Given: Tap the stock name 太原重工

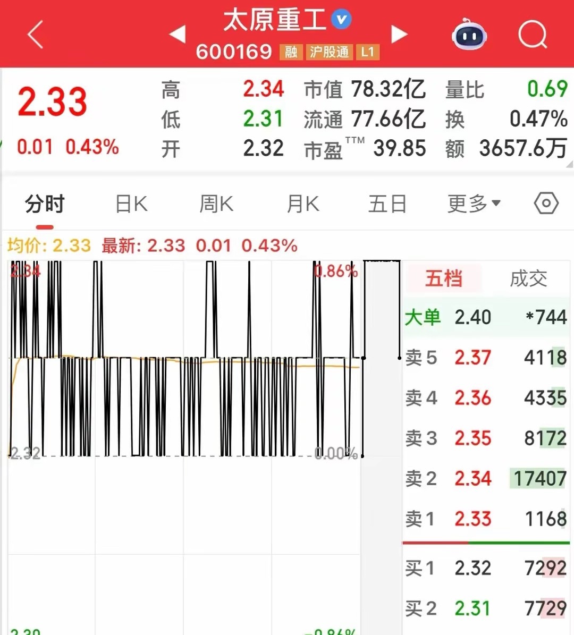Looking at the screenshot, I should [275, 20].
